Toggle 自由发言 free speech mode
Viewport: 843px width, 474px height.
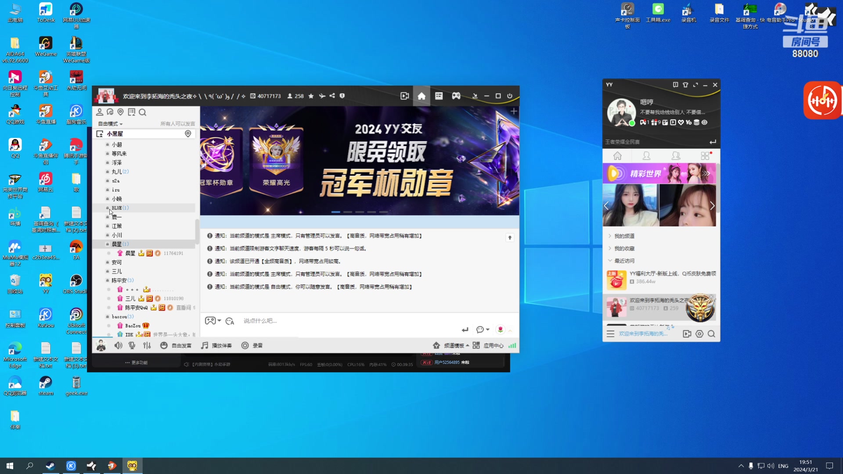(176, 345)
